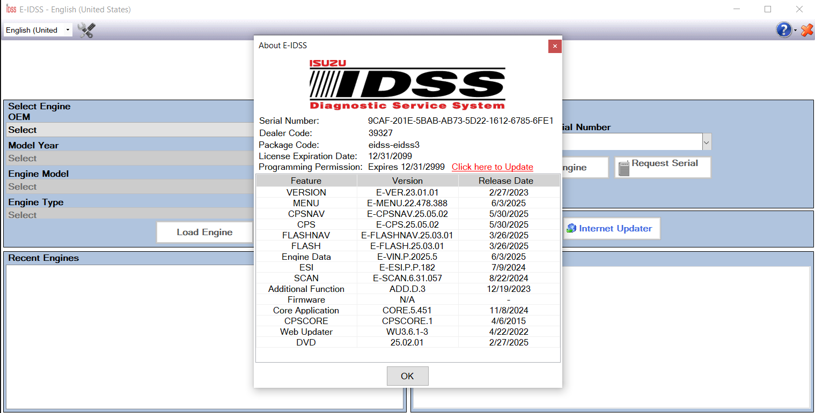This screenshot has height=413, width=815.
Task: Click version cell E-VIN.P.2025.5
Action: click(407, 257)
